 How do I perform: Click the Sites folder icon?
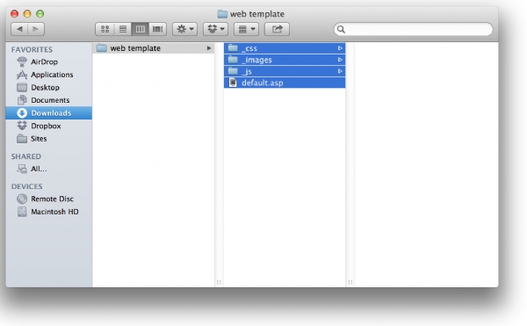pos(22,139)
